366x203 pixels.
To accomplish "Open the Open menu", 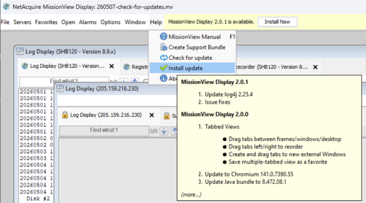I will point(68,22).
